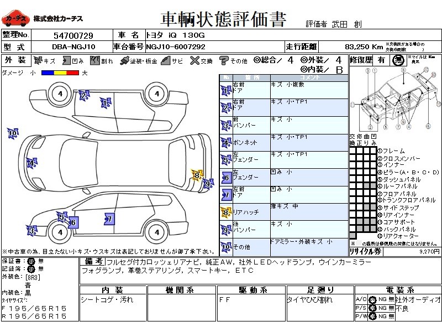This screenshot has width=442, height=332.
Task: Click the 駆動系 section header
Action: click(252, 290)
